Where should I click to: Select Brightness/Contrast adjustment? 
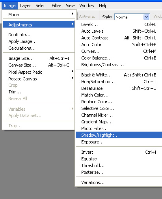tap(119, 65)
